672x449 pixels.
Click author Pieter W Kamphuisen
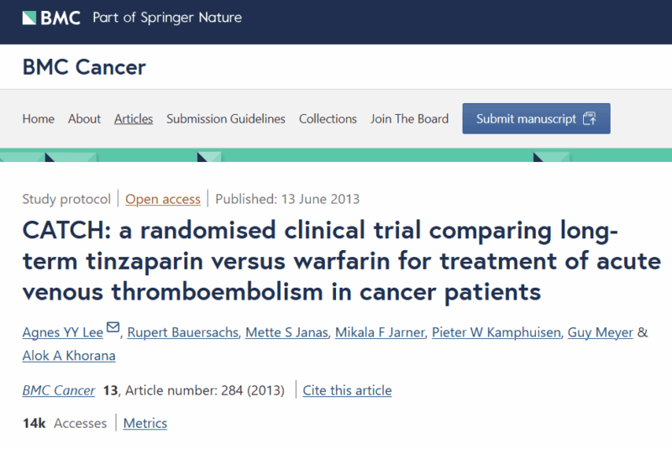[496, 332]
